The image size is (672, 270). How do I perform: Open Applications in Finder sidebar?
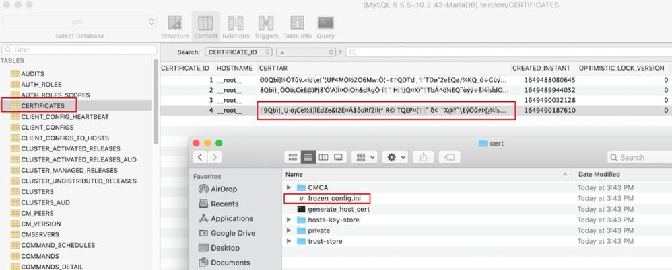click(226, 218)
